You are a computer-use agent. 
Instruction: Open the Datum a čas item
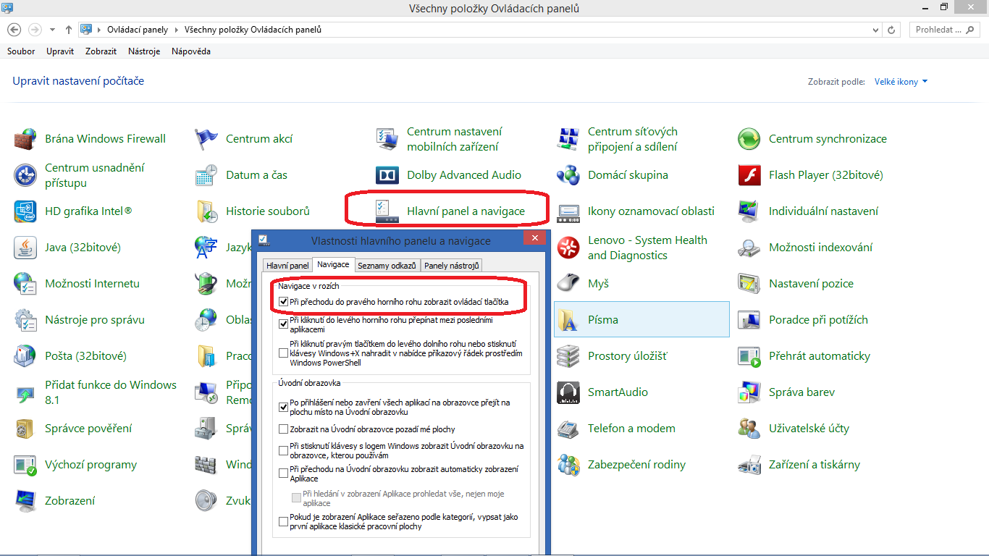(241, 175)
